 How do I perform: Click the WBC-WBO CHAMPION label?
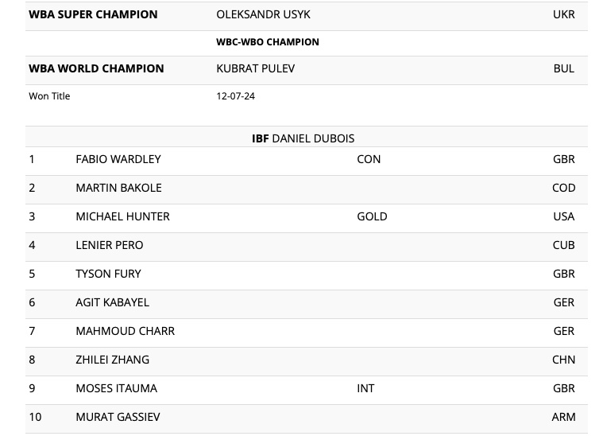(x=268, y=42)
